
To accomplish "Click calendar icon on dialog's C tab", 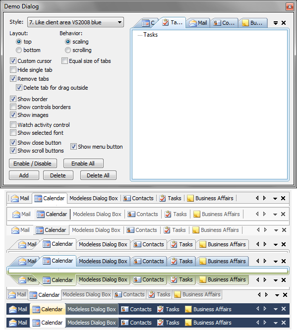I will (146, 23).
